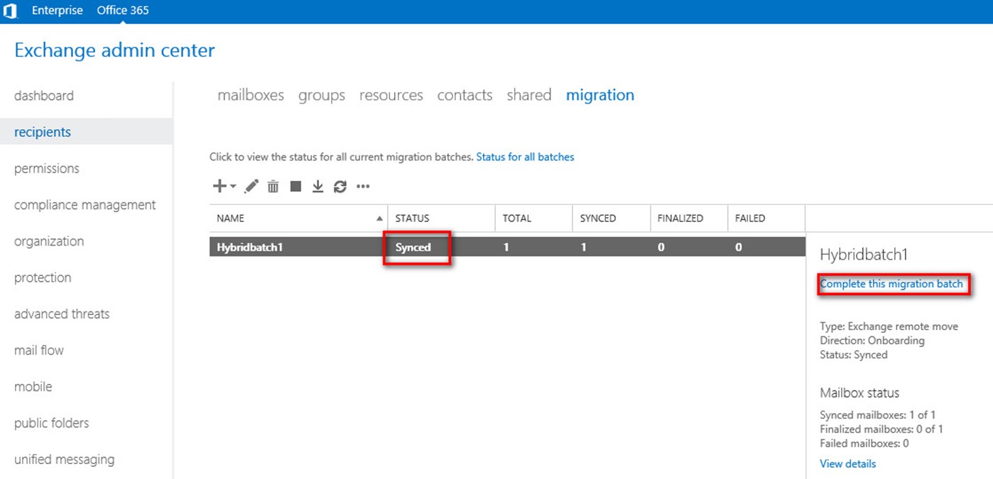Image resolution: width=993 pixels, height=479 pixels.
Task: Stop the batch using the square stop icon
Action: tap(295, 186)
